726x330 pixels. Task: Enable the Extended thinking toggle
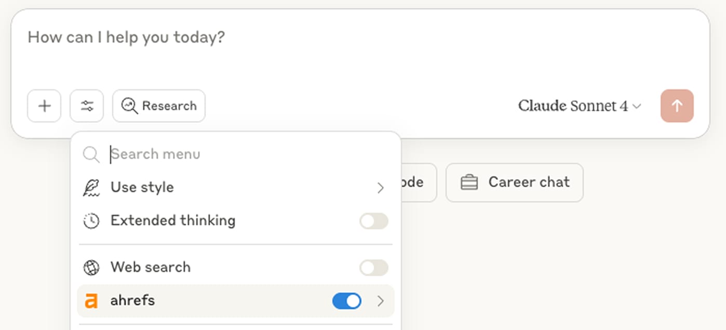coord(373,221)
